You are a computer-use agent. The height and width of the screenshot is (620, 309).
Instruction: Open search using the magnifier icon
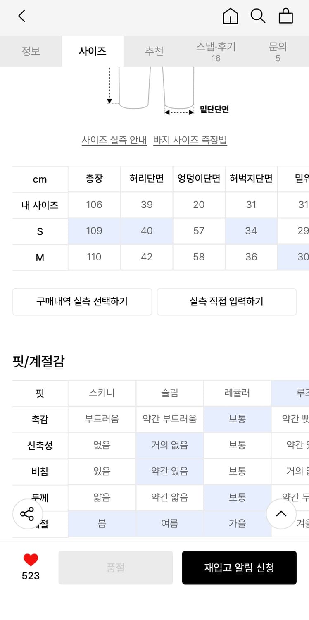click(x=258, y=17)
